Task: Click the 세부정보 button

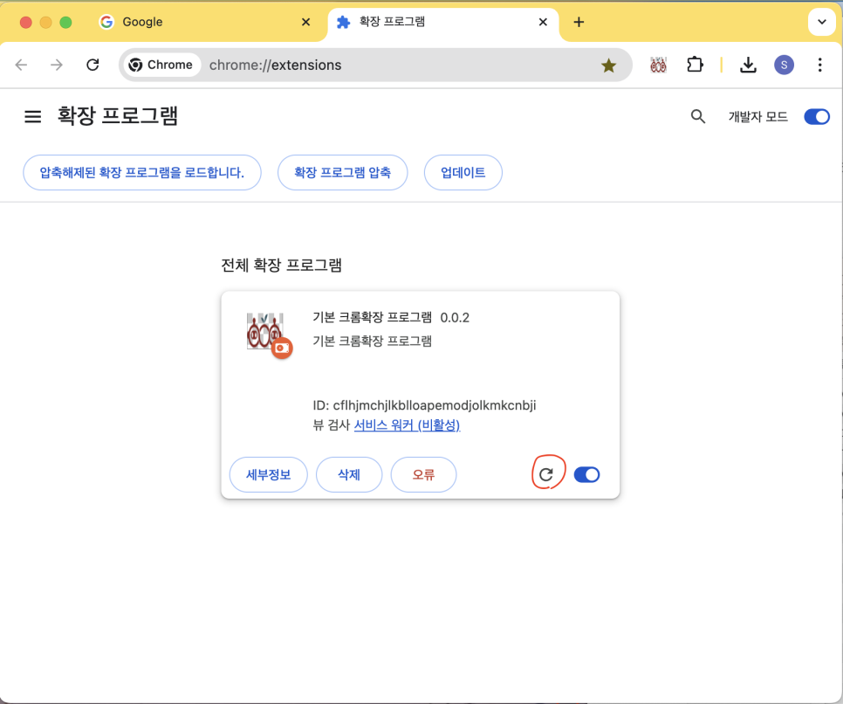Action: tap(268, 474)
